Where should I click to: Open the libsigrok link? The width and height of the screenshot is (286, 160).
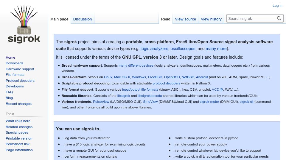[x=124, y=96]
